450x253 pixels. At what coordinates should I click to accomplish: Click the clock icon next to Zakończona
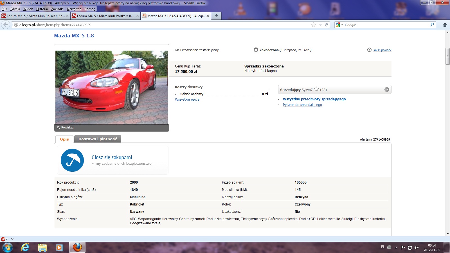(256, 50)
